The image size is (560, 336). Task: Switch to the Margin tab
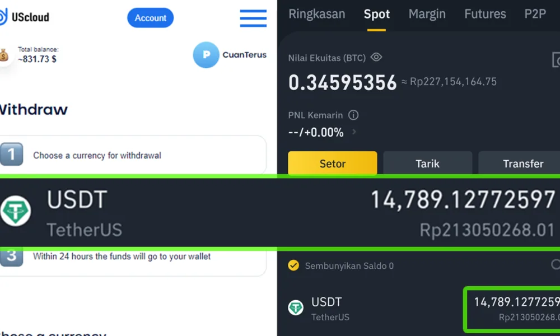pyautogui.click(x=427, y=15)
